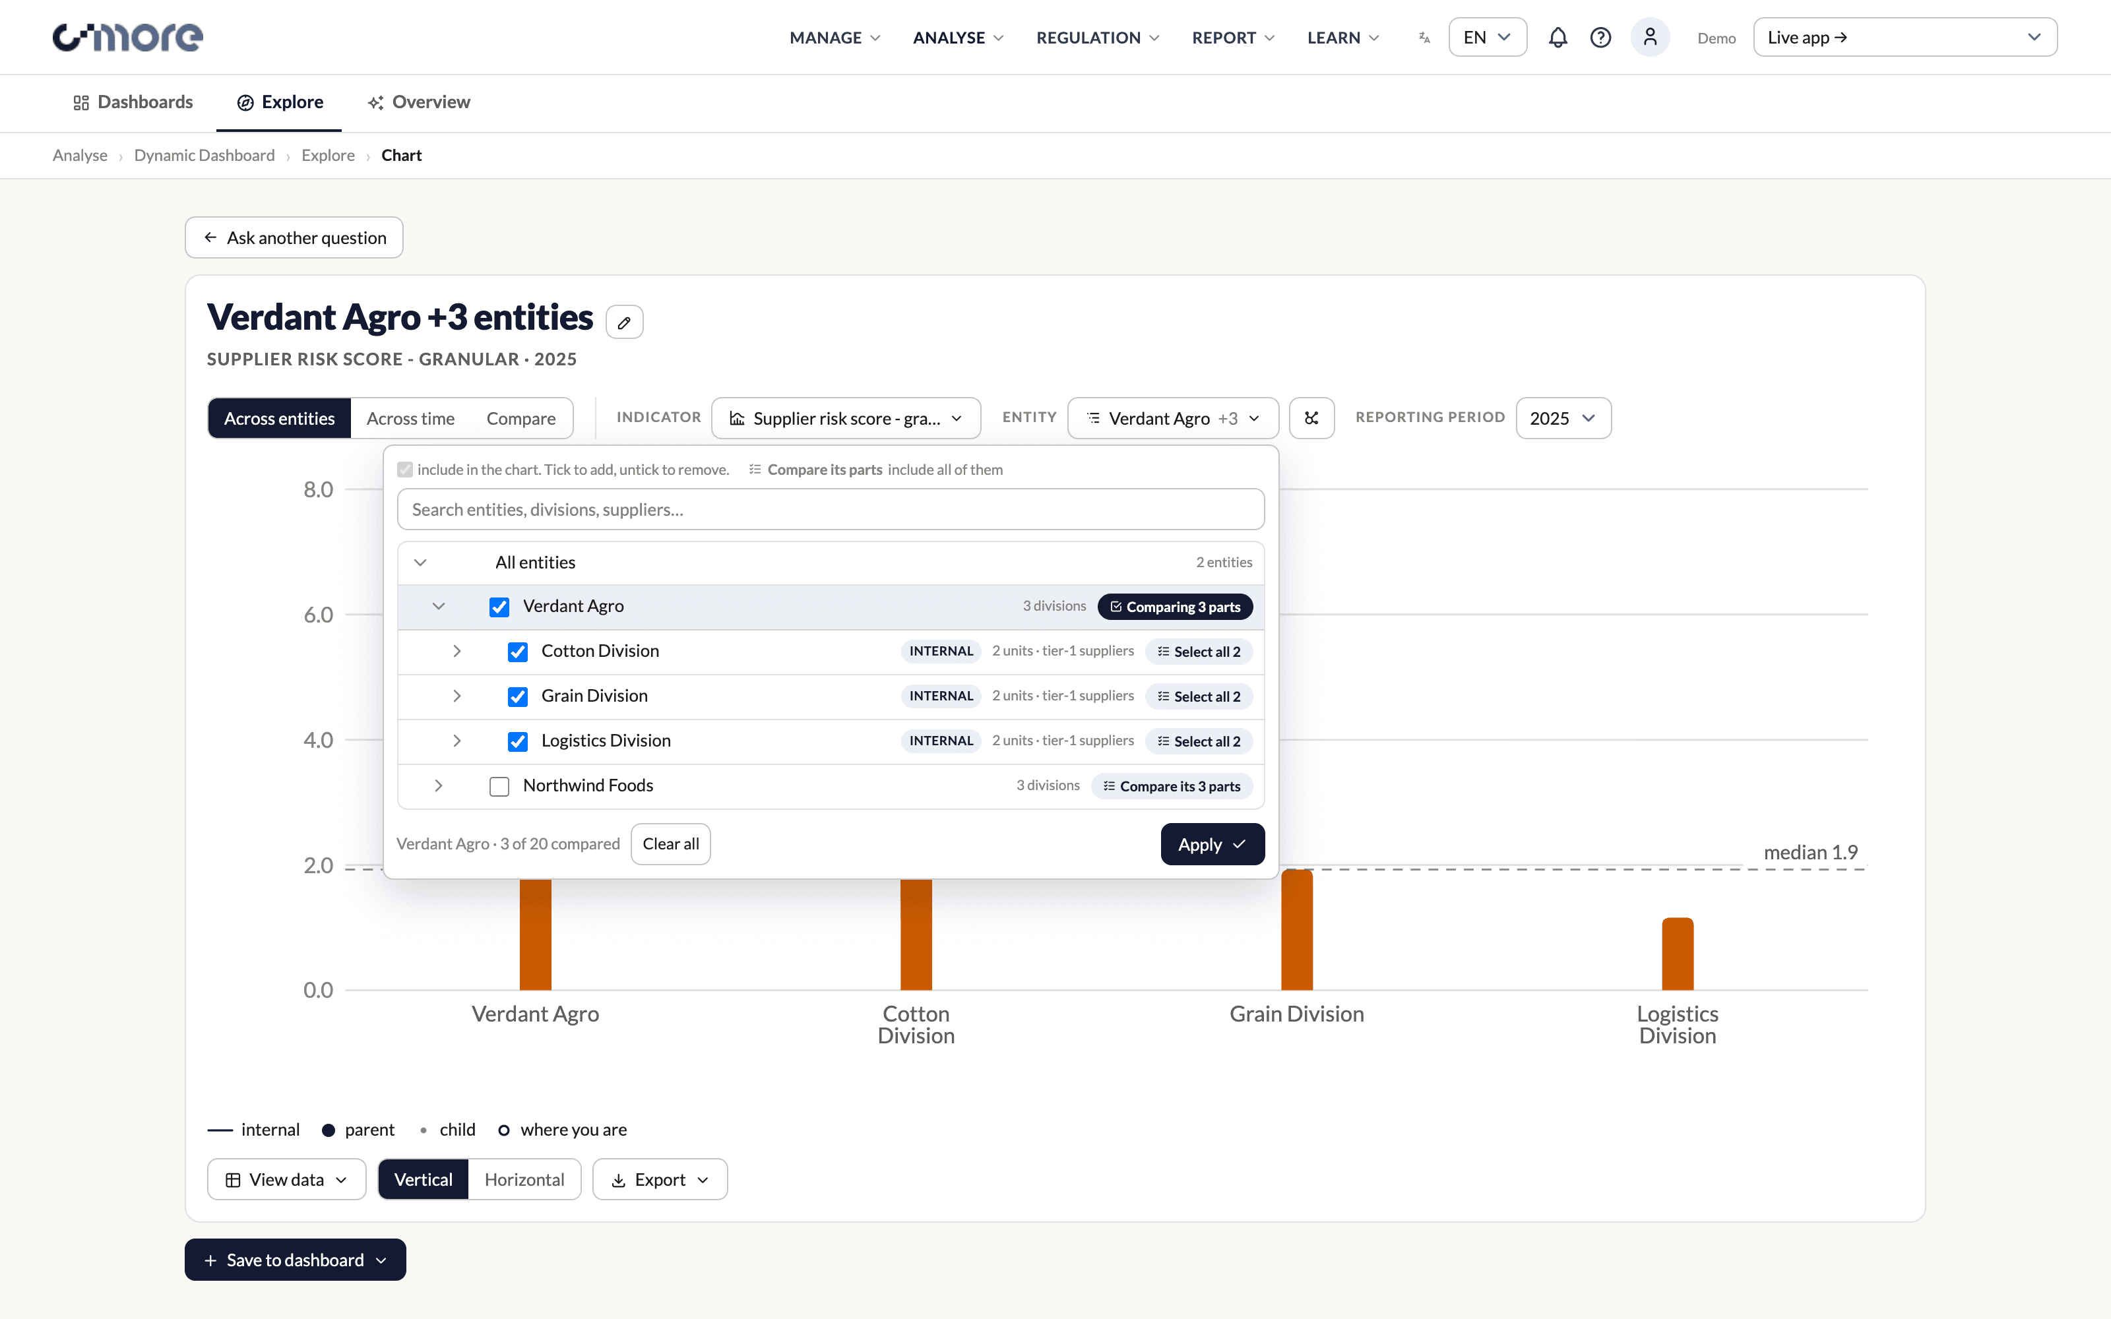Click Select all 2 for Logistics Division

pyautogui.click(x=1199, y=741)
